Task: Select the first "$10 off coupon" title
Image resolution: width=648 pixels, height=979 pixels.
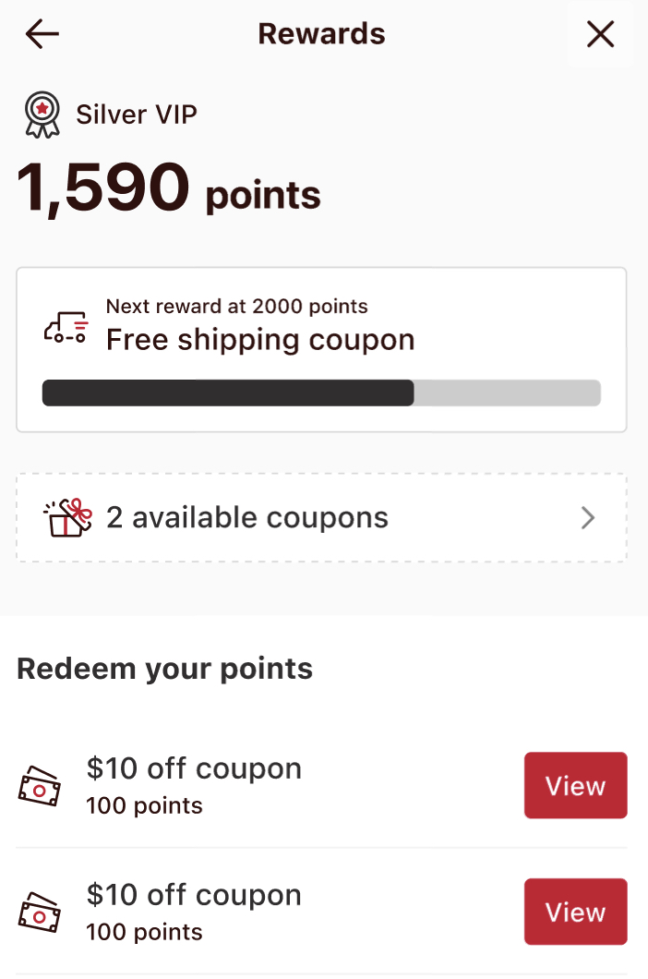Action: pyautogui.click(x=194, y=768)
